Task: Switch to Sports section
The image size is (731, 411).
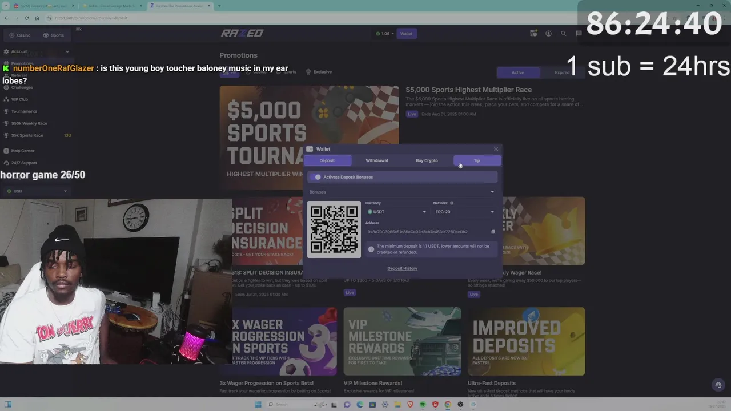Action: click(x=54, y=35)
